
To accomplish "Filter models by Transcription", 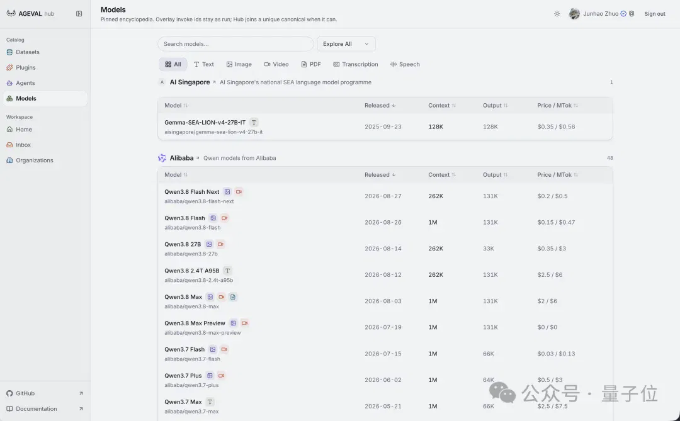I will tap(356, 64).
